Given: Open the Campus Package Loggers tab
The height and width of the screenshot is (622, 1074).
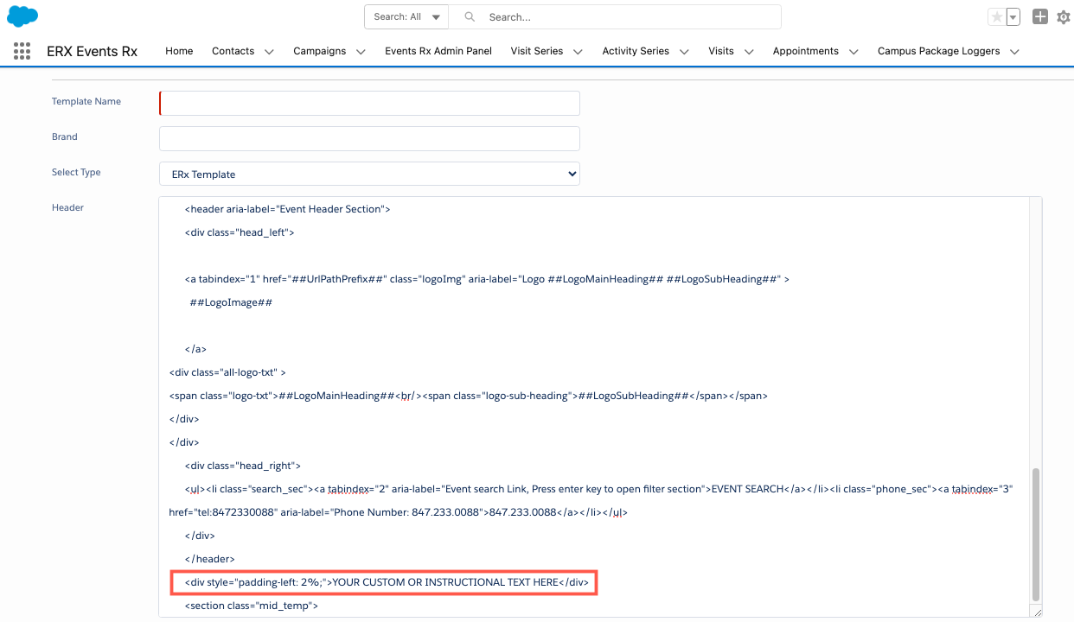Looking at the screenshot, I should point(938,51).
